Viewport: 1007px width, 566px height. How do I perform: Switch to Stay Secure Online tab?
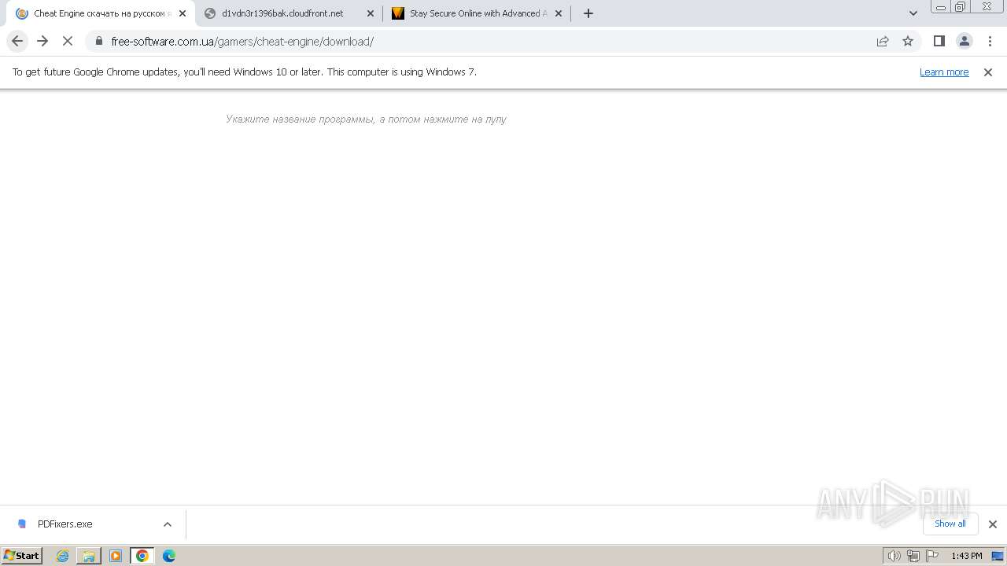pos(477,13)
